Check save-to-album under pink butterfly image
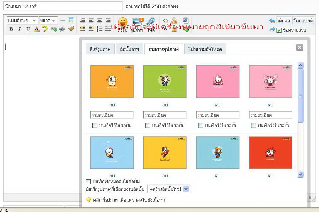The height and width of the screenshot is (212, 319). pyautogui.click(x=253, y=126)
